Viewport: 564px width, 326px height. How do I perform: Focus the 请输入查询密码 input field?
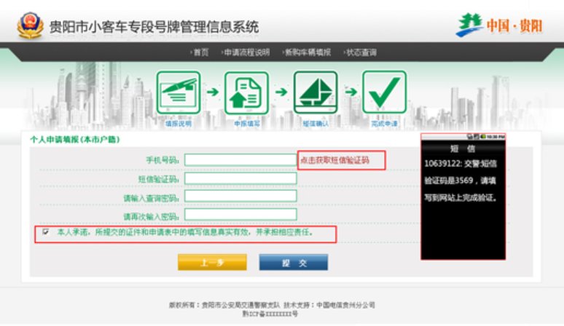tap(240, 196)
